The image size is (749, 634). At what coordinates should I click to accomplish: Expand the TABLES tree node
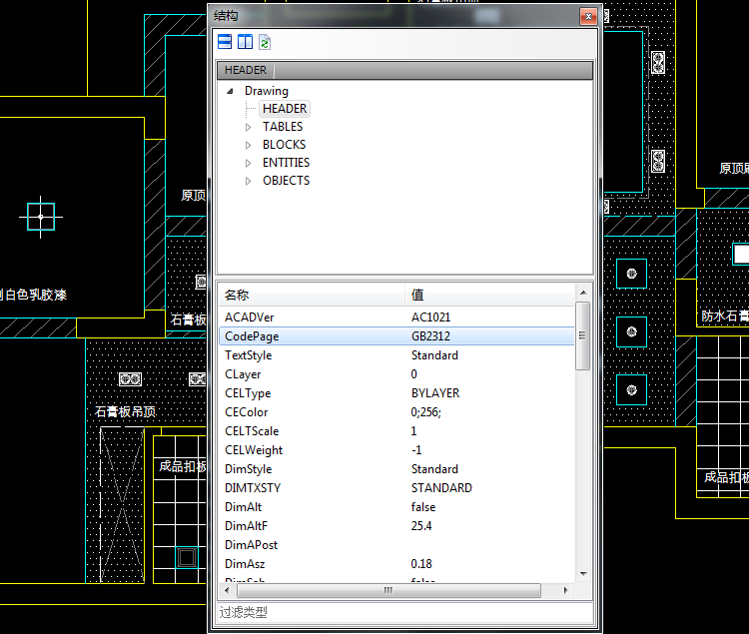point(248,127)
